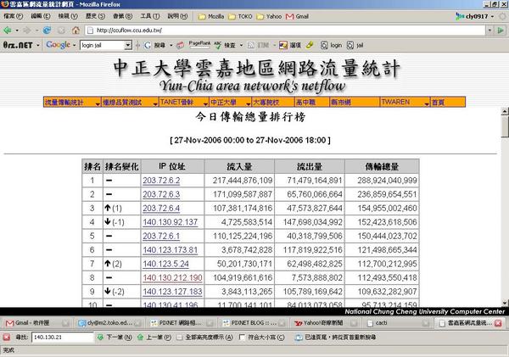Open the Mozilla bookmark folder

(x=211, y=16)
